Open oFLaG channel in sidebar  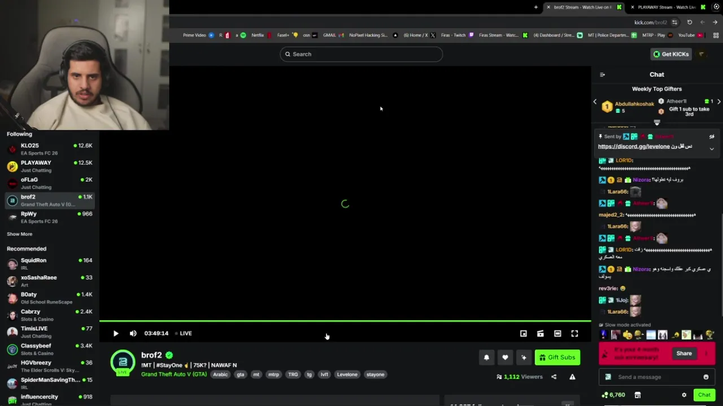[x=50, y=183]
